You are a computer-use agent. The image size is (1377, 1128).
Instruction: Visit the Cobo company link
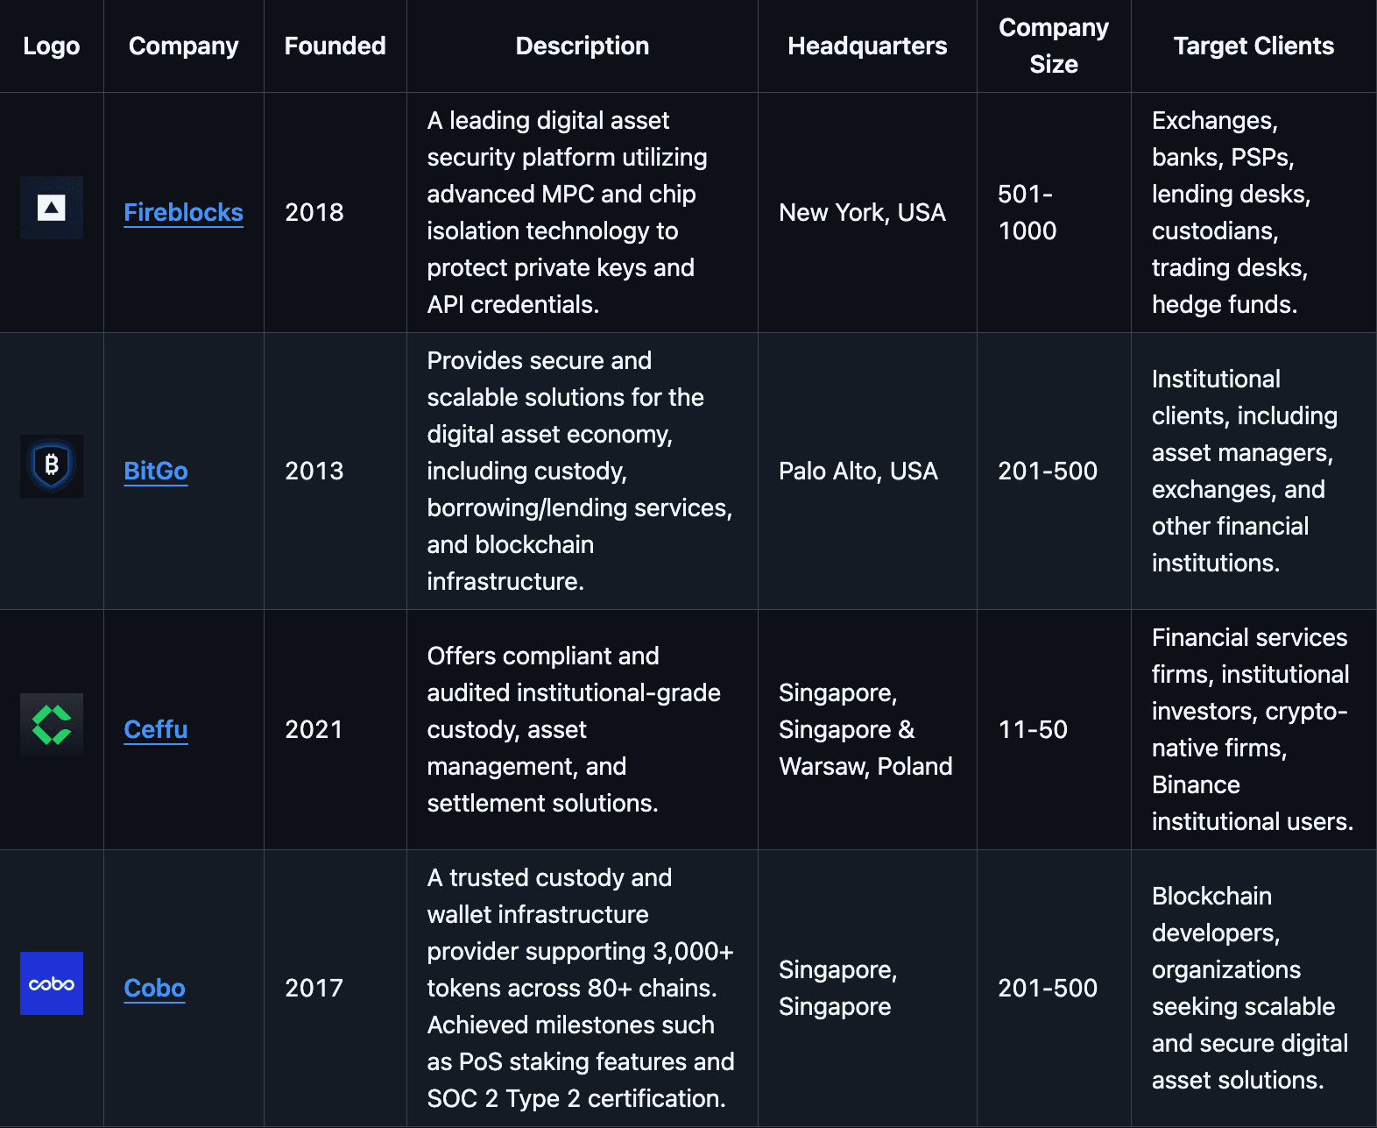(154, 988)
